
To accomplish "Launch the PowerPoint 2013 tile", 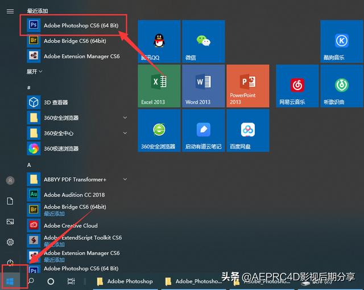I will pos(247,85).
